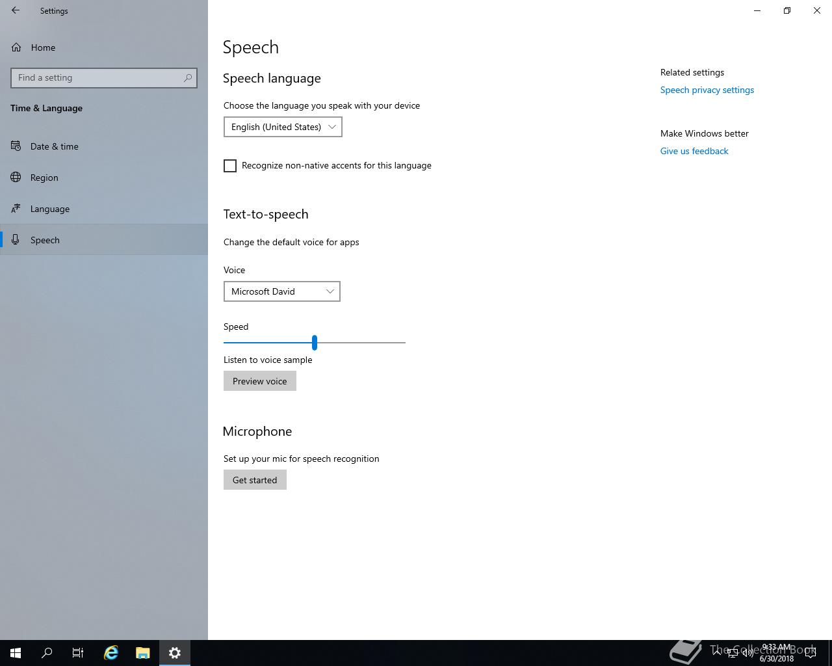Enable Recognize non-native accents checkbox
Screen dimensions: 832x666
pos(230,166)
